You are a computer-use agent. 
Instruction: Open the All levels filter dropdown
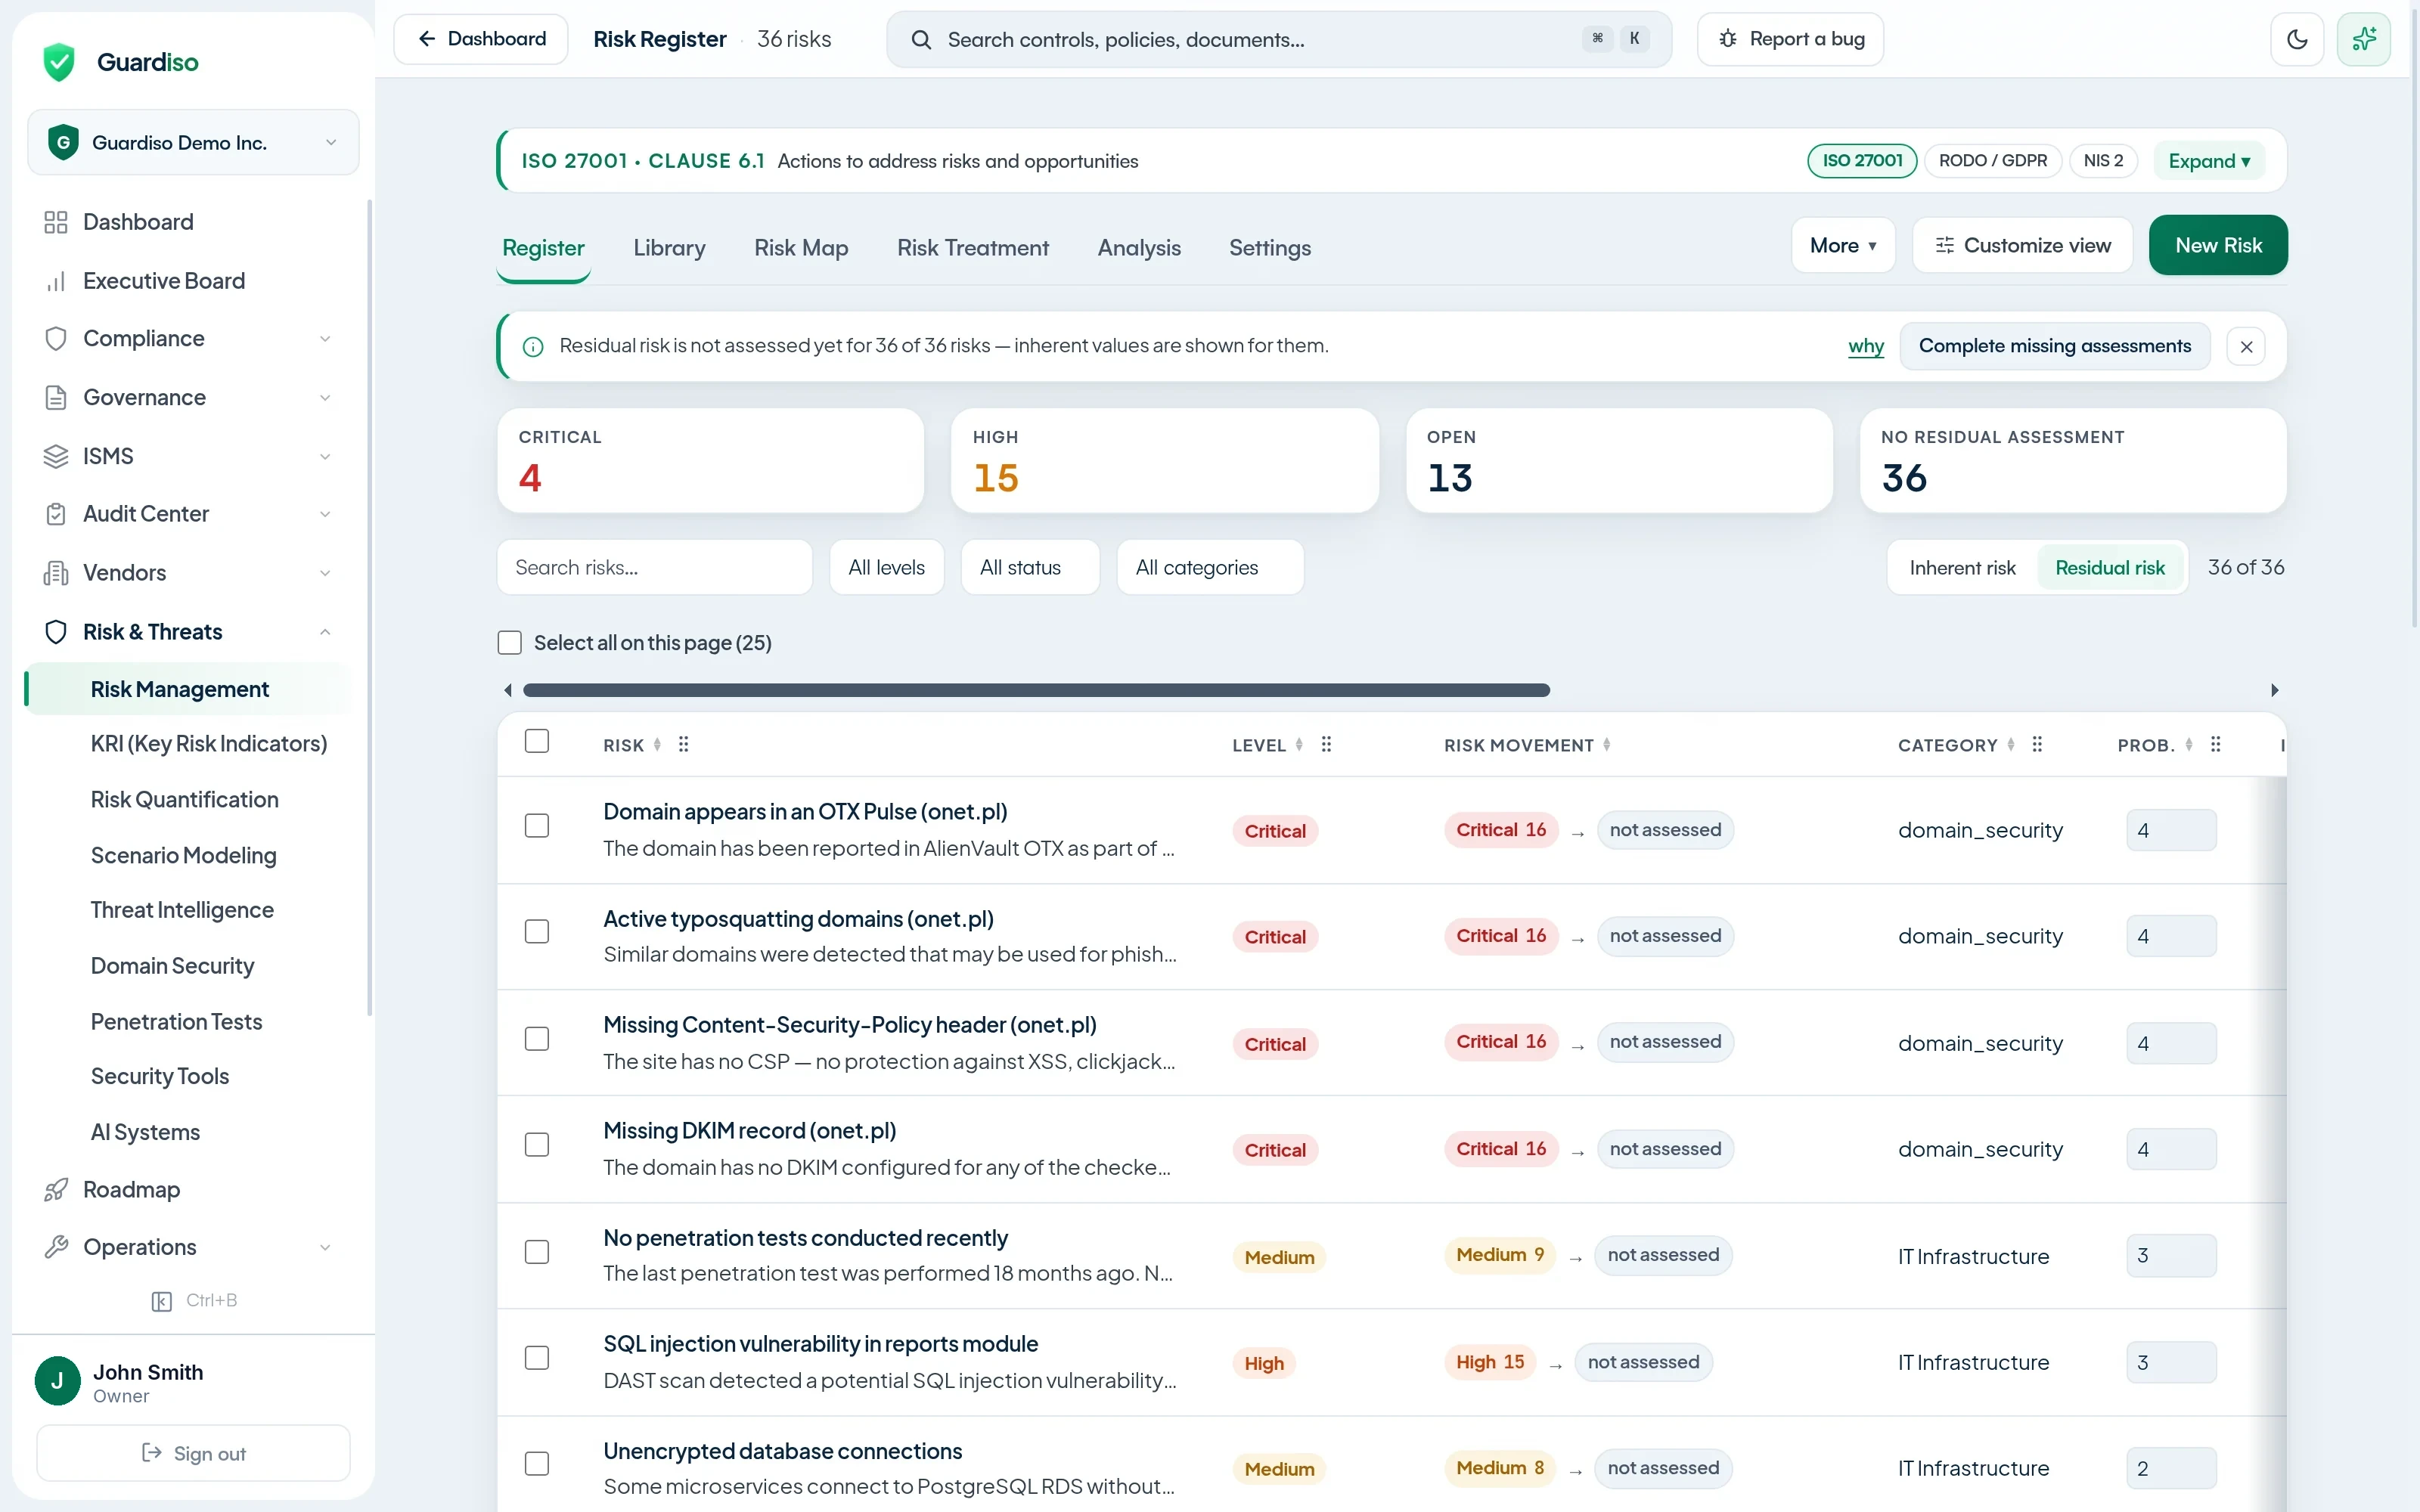pyautogui.click(x=886, y=568)
